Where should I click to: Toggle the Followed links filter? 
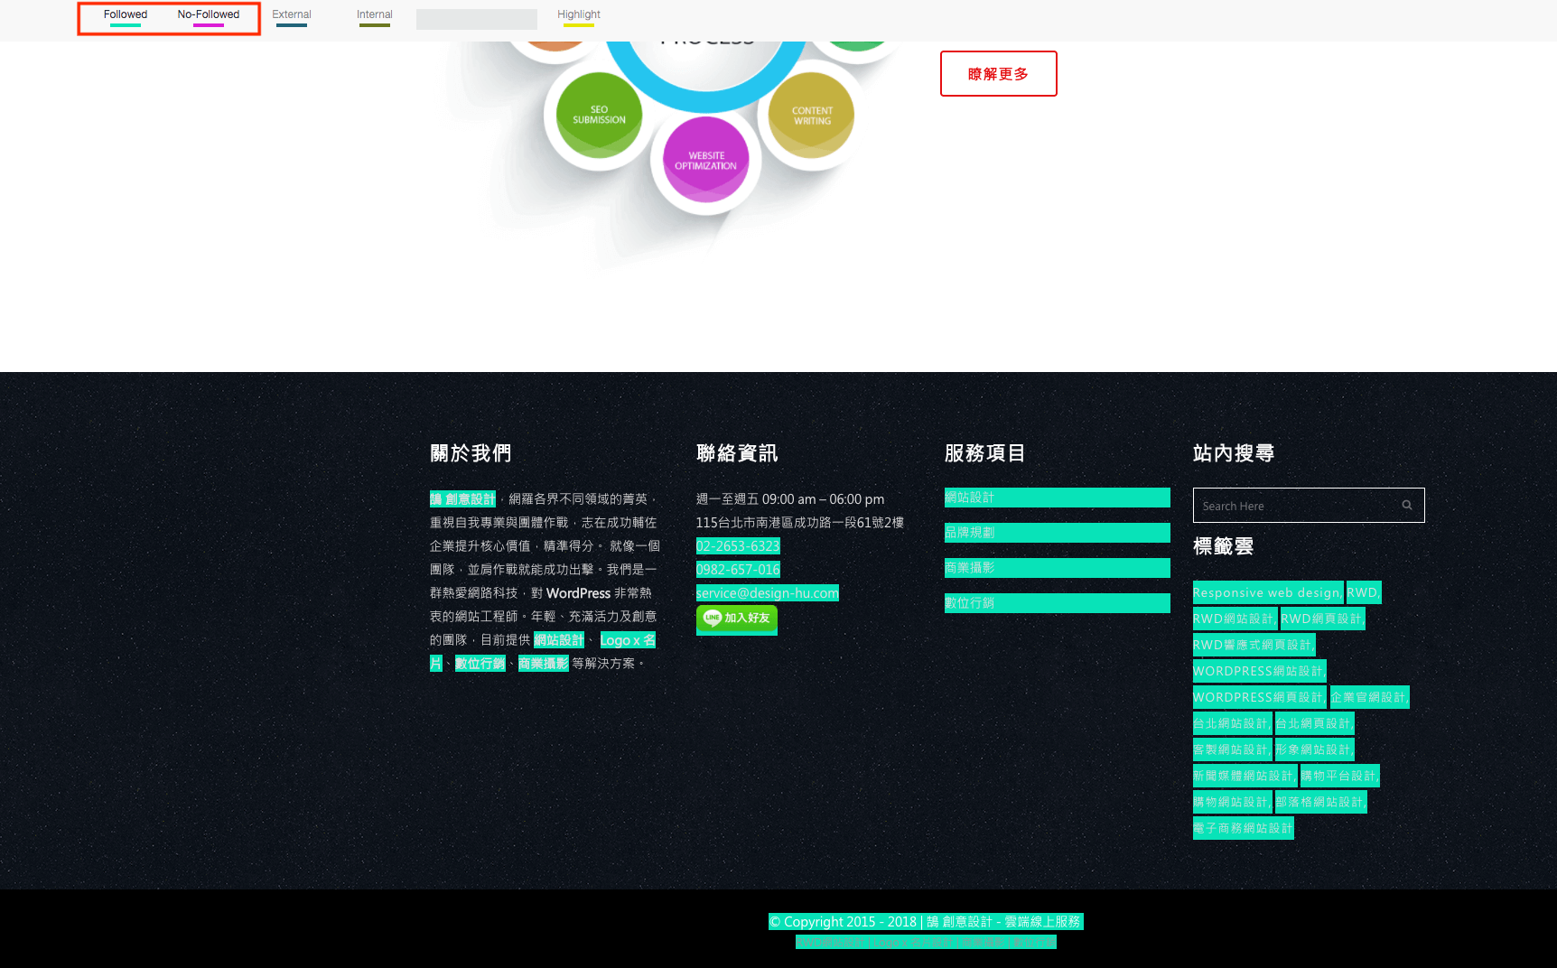point(126,15)
